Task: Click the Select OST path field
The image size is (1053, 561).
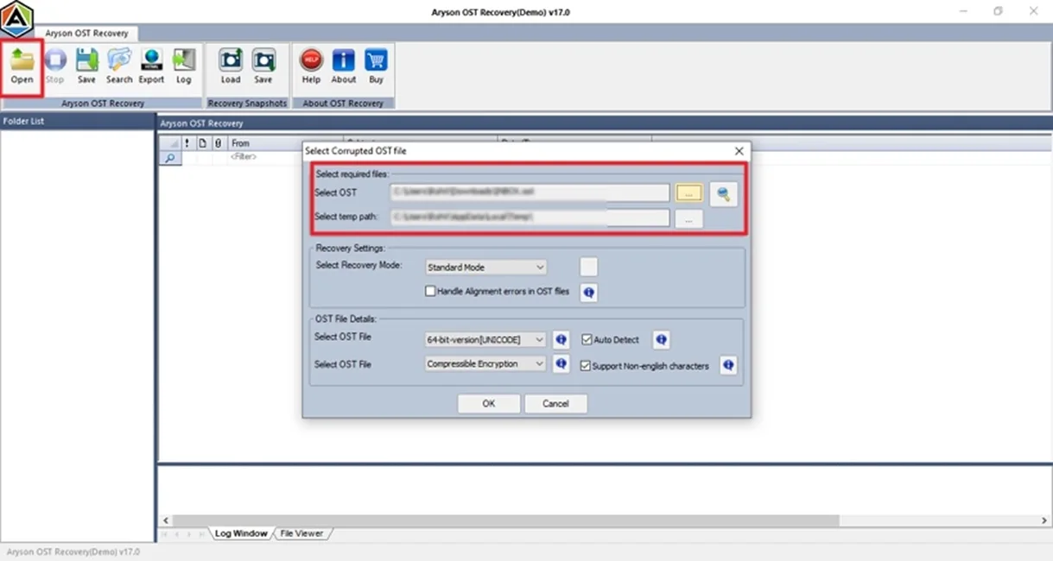Action: (x=530, y=192)
